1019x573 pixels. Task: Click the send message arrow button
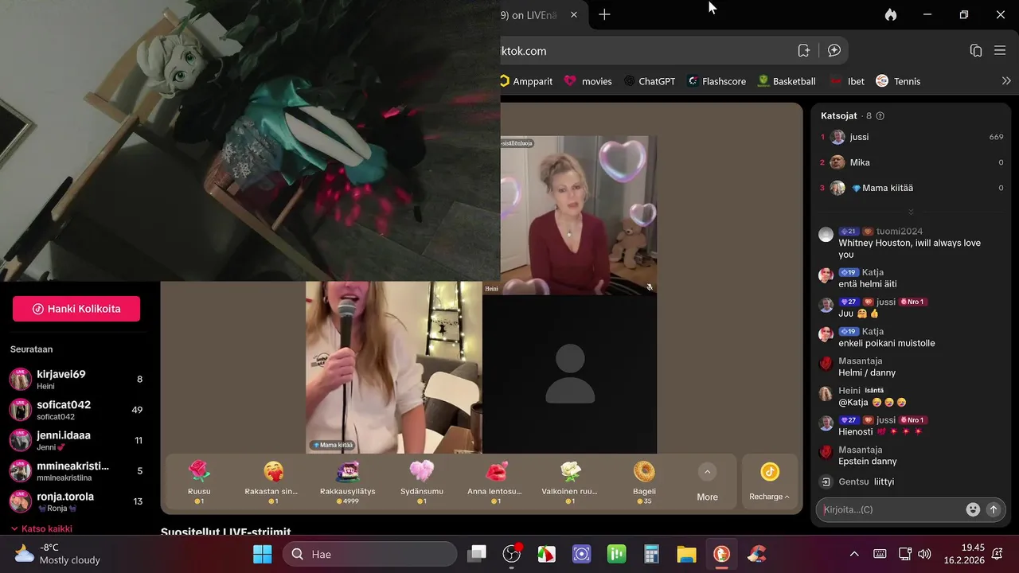(x=993, y=509)
